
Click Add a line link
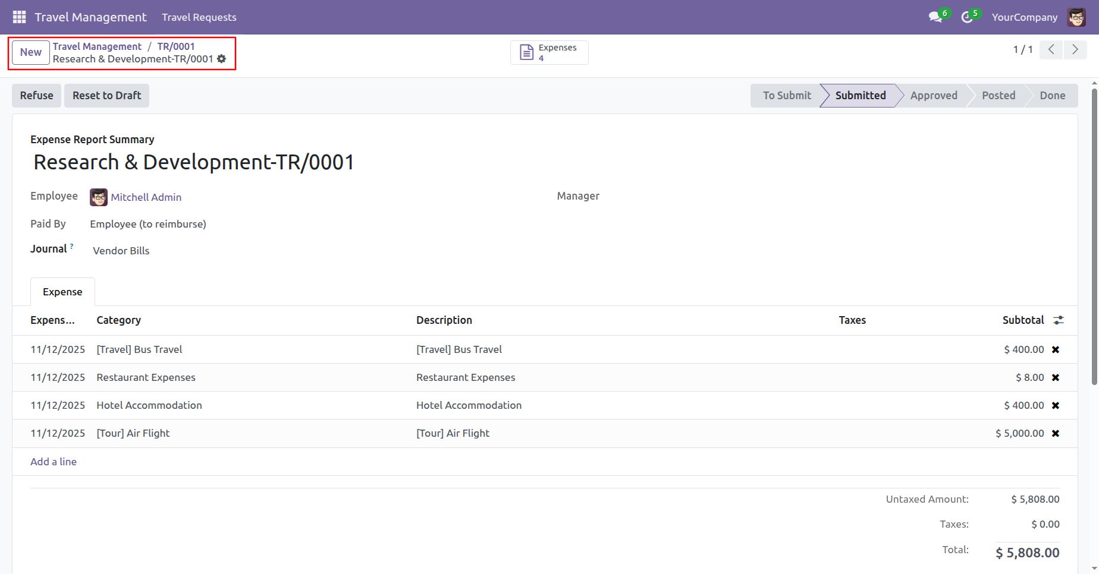coord(54,462)
